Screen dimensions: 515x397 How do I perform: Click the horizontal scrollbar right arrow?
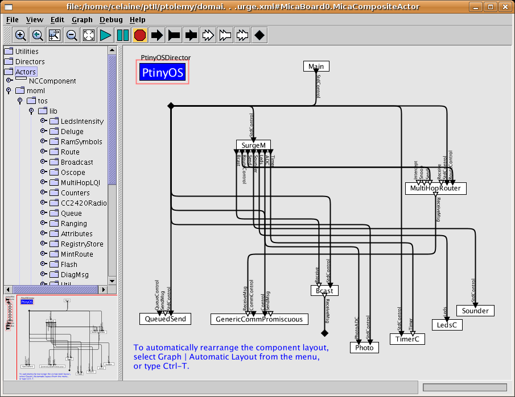pos(103,290)
